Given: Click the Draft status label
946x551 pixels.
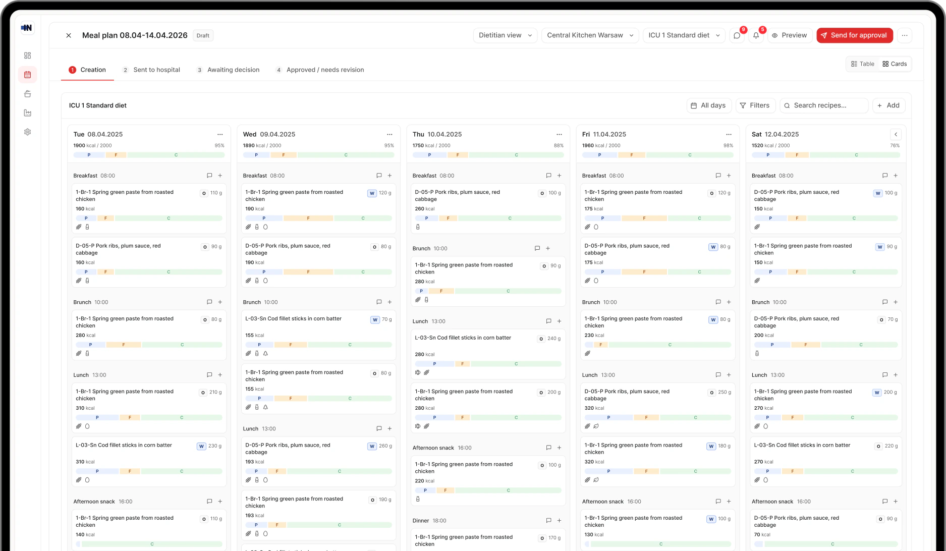Looking at the screenshot, I should (203, 35).
